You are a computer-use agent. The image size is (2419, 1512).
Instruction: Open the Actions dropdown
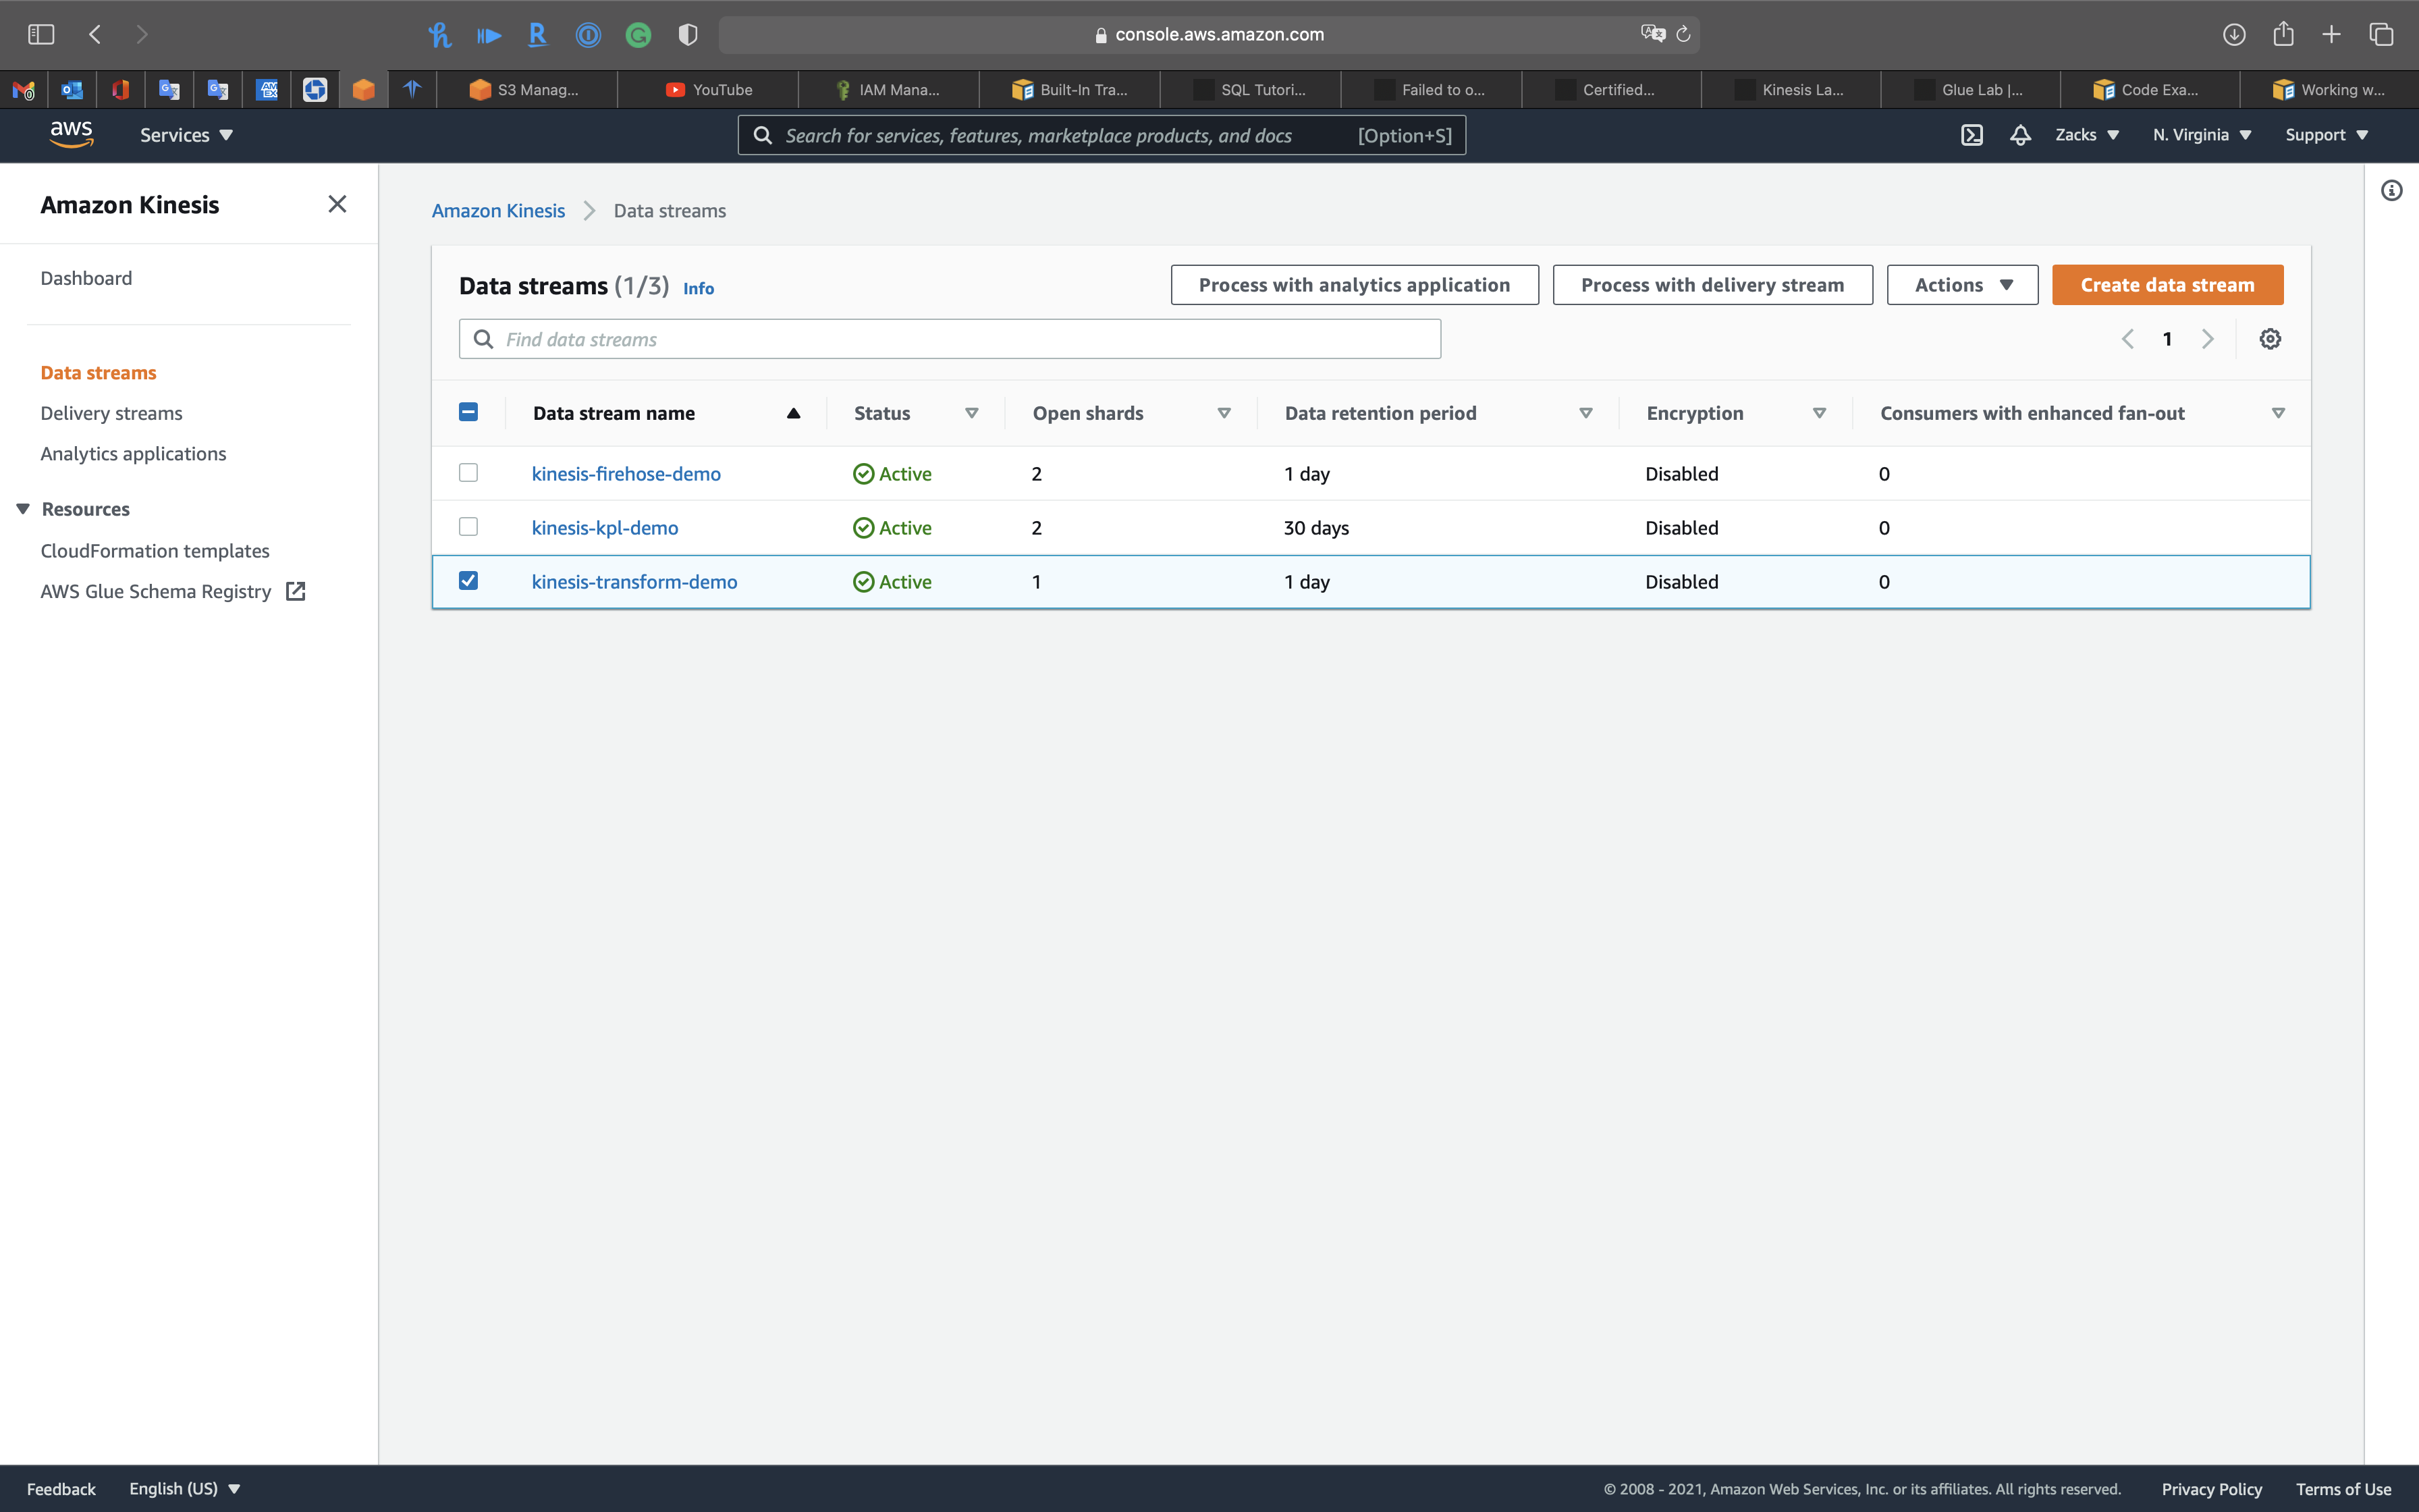pyautogui.click(x=1961, y=285)
